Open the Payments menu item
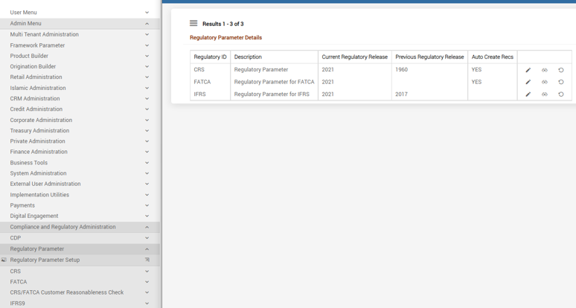The height and width of the screenshot is (308, 576). (x=80, y=205)
